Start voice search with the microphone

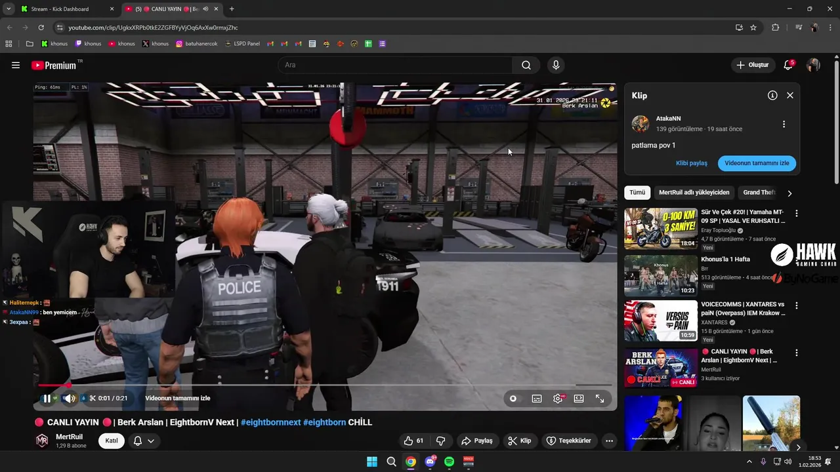click(x=556, y=65)
